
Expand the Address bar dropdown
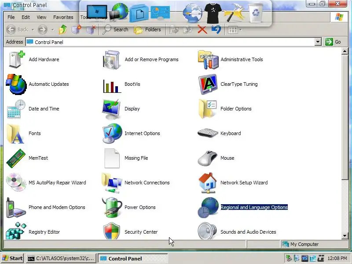pyautogui.click(x=318, y=42)
